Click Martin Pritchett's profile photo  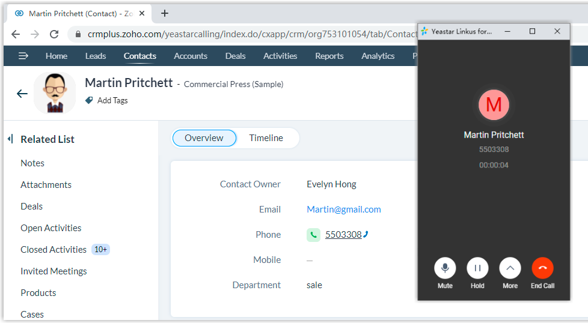(55, 93)
